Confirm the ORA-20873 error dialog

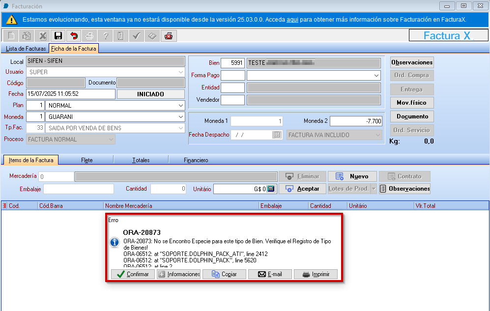[133, 274]
